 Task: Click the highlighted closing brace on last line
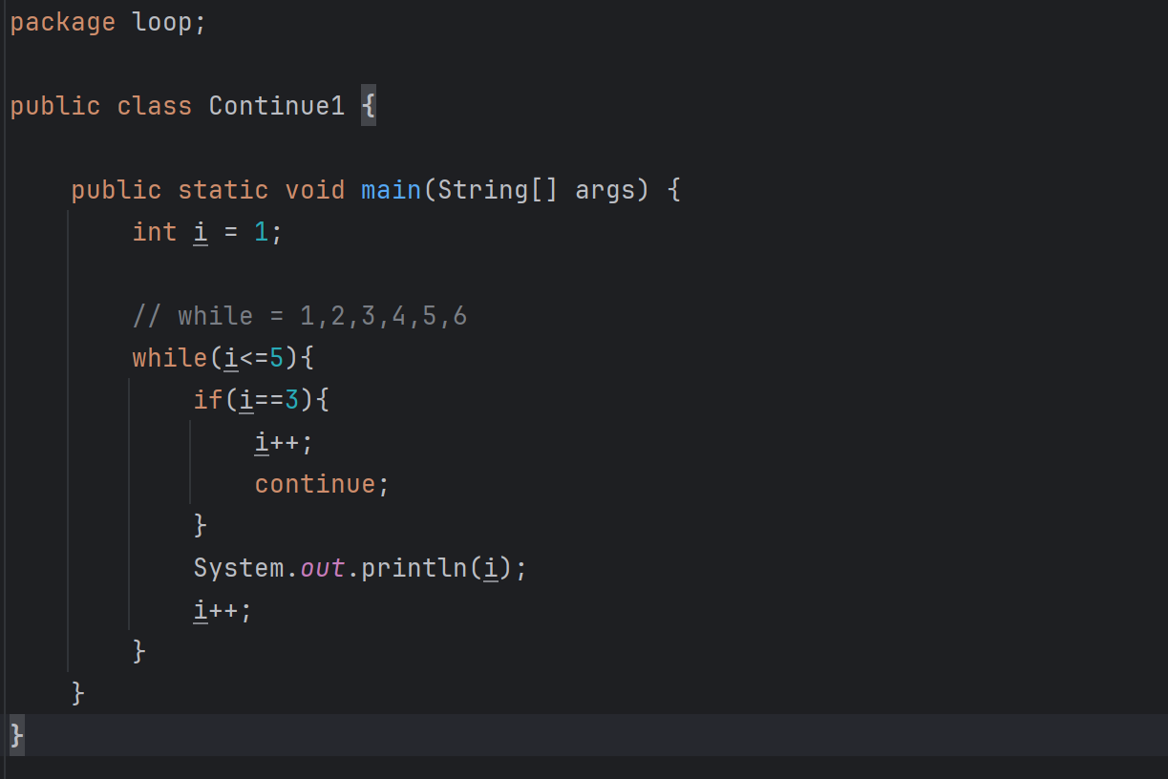17,735
